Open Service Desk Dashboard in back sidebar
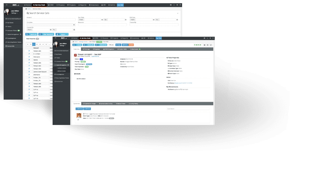The image size is (309, 173). (13, 19)
